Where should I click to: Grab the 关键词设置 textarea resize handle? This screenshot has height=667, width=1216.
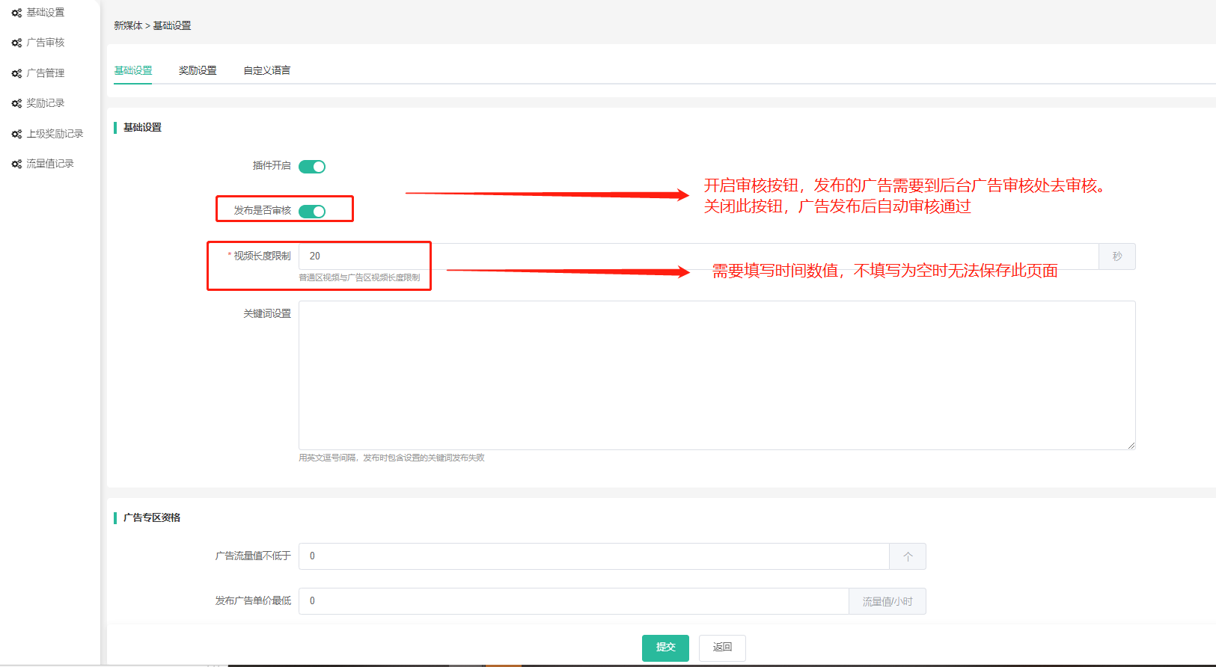(x=1131, y=445)
